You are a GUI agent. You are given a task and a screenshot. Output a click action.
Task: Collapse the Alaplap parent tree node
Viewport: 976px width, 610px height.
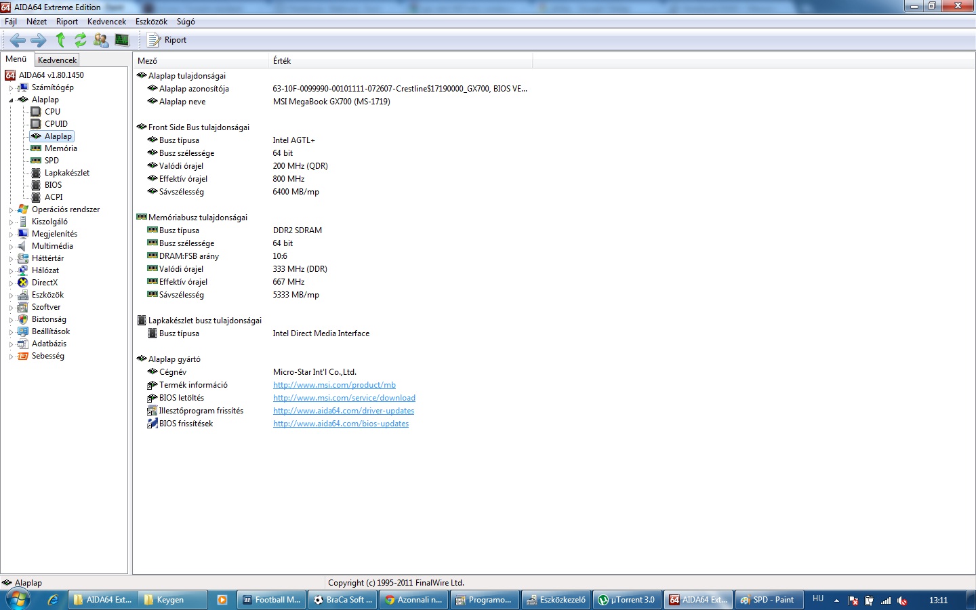pos(11,100)
